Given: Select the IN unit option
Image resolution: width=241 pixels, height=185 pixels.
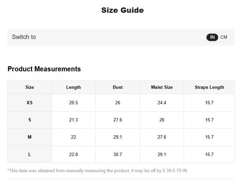Looking at the screenshot, I should click(x=212, y=37).
